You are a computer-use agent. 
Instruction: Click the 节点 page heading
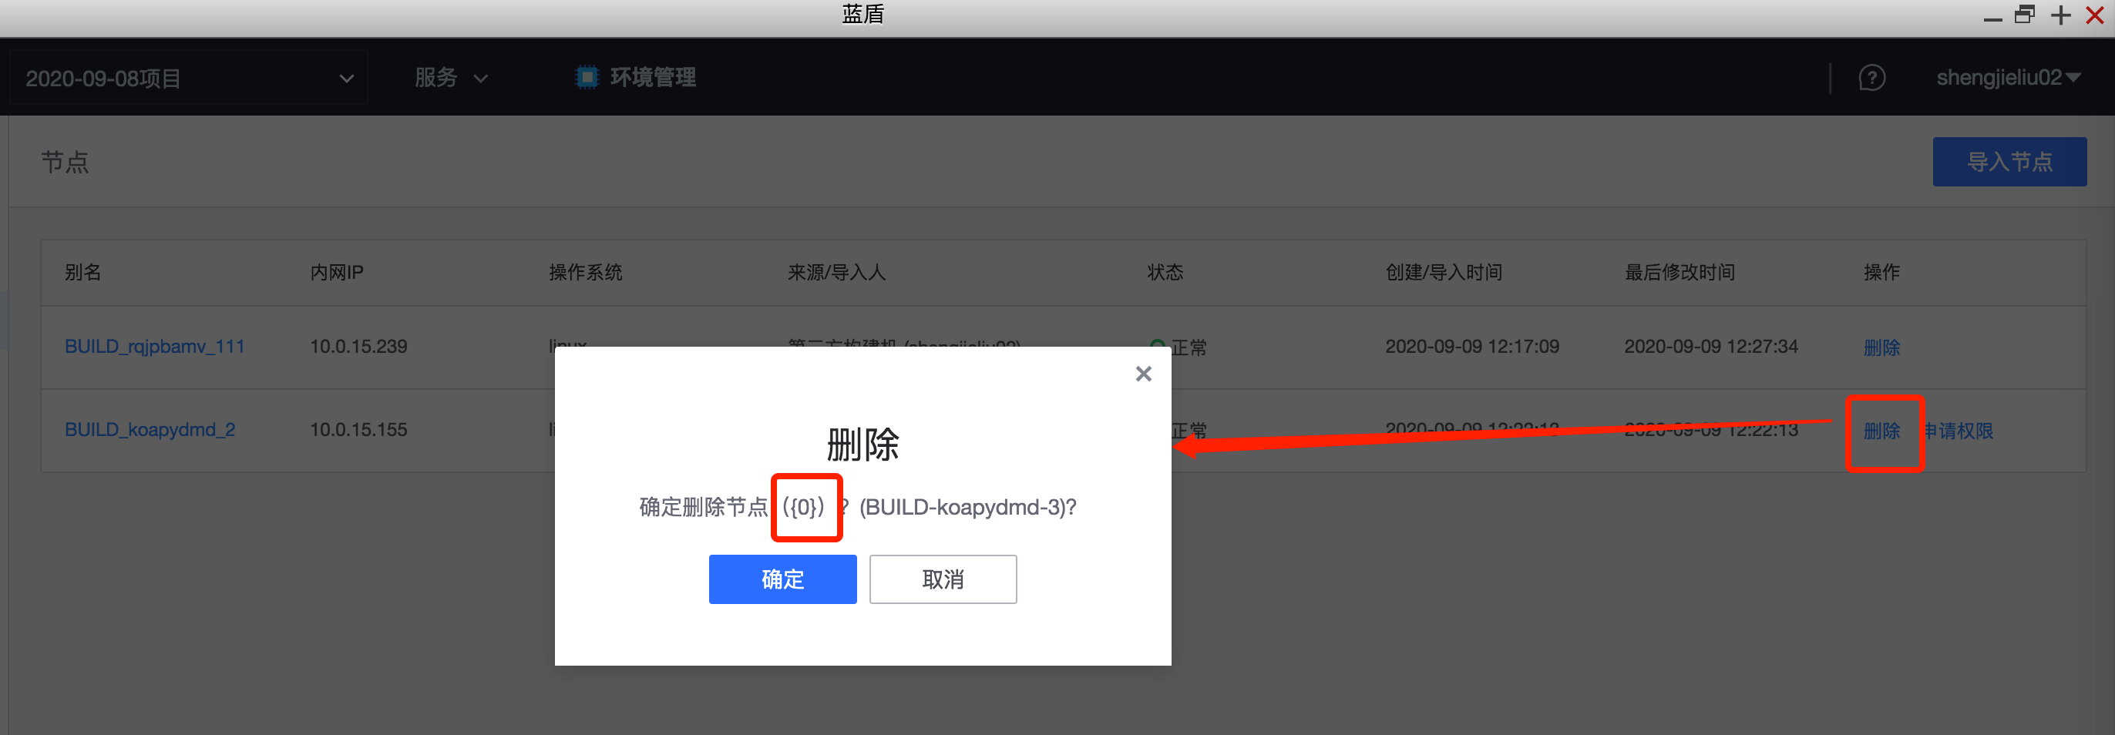(x=65, y=162)
